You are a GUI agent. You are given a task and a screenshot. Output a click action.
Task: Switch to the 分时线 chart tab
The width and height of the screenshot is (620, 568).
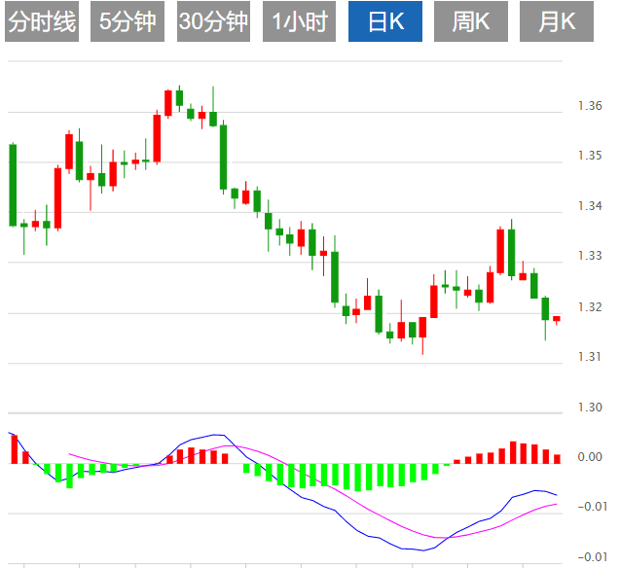[42, 21]
